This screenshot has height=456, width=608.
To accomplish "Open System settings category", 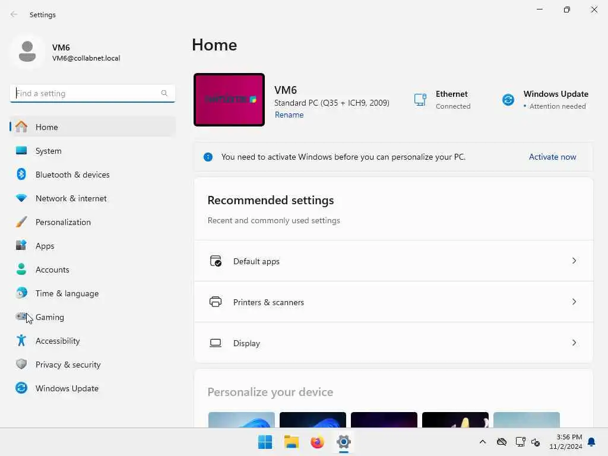I will (x=93, y=150).
